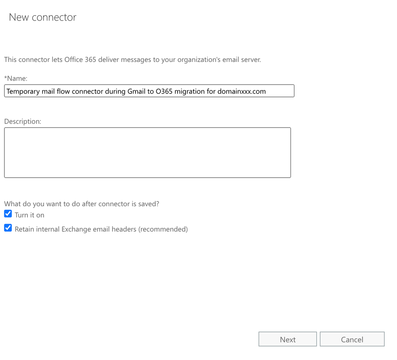Click the Name field containing the migration connector text

(149, 91)
